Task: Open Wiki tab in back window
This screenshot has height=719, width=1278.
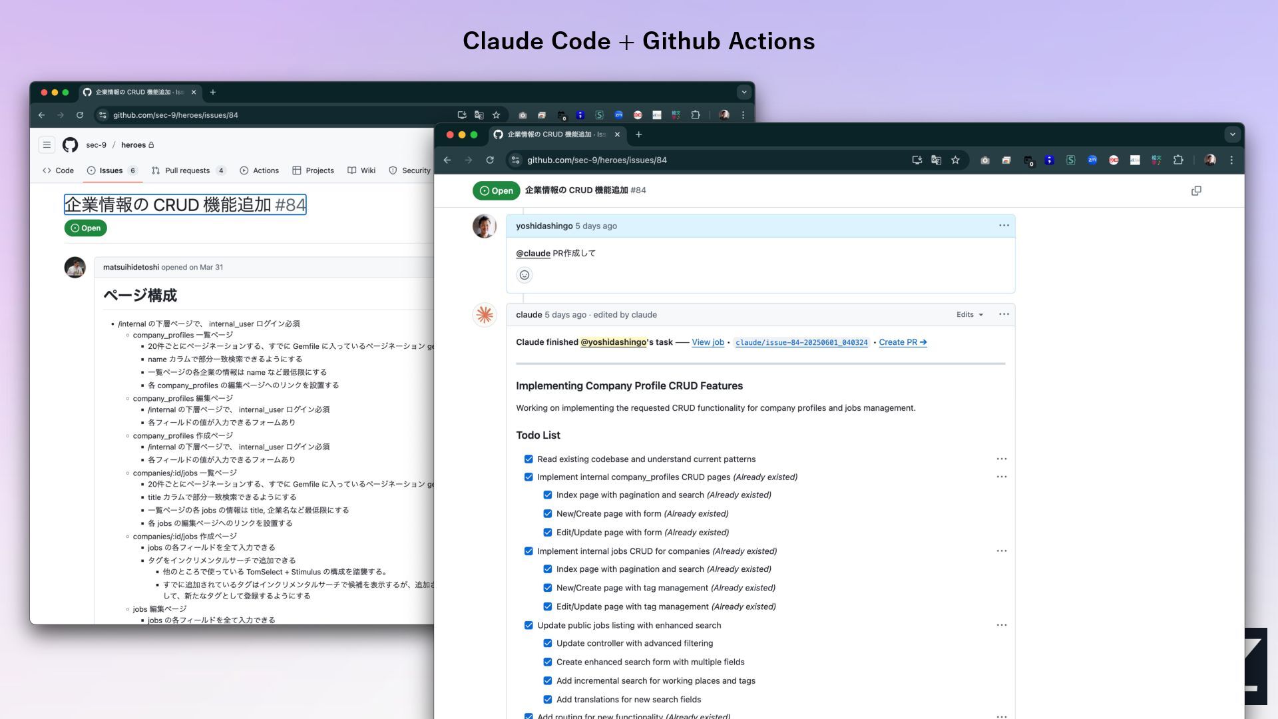Action: coord(361,170)
